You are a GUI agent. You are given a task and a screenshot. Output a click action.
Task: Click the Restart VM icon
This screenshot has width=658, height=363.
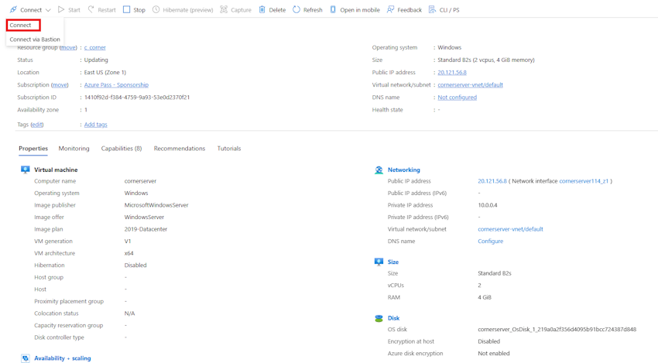click(91, 10)
